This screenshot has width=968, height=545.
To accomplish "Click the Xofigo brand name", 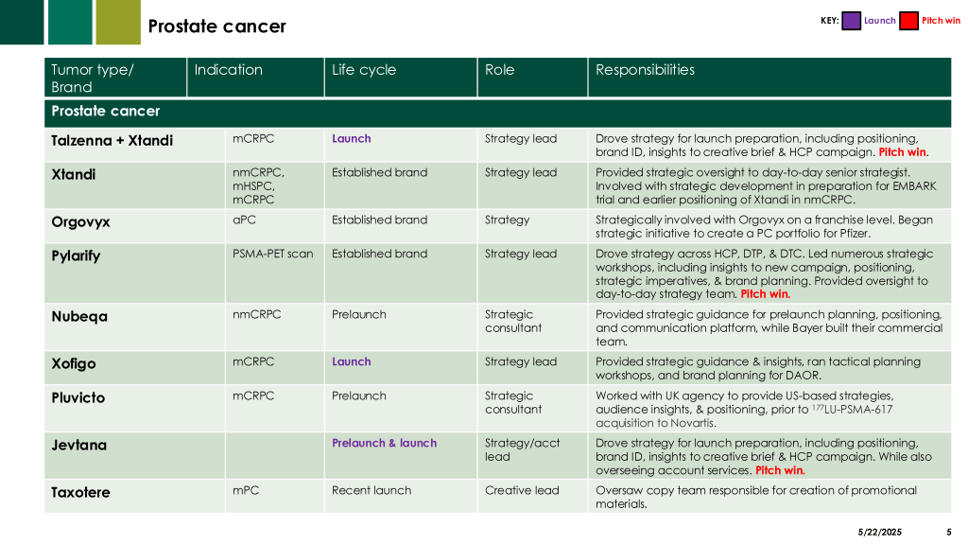I will tap(74, 364).
